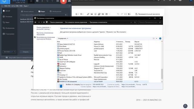Screen dimensions: 194x109
Task: Open Control Panel home page link
Action: click(44, 28)
